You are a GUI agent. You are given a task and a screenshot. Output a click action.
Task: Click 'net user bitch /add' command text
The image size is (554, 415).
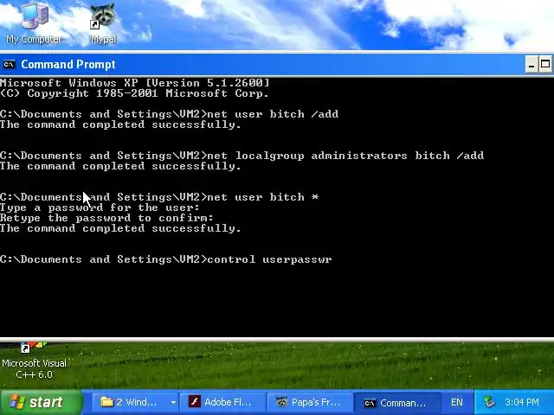(273, 114)
